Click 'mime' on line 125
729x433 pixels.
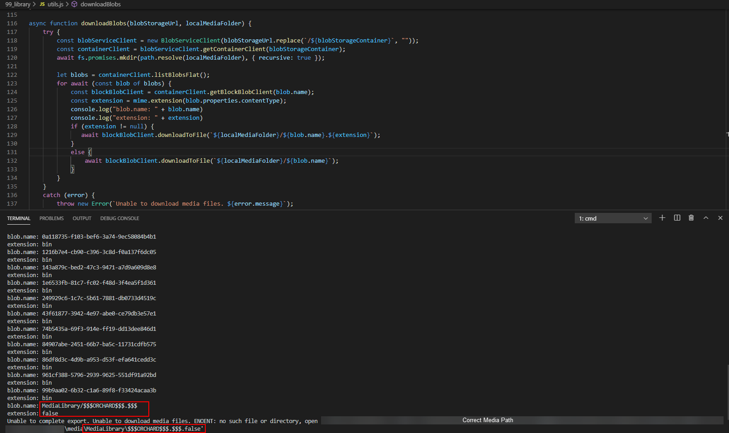[140, 101]
